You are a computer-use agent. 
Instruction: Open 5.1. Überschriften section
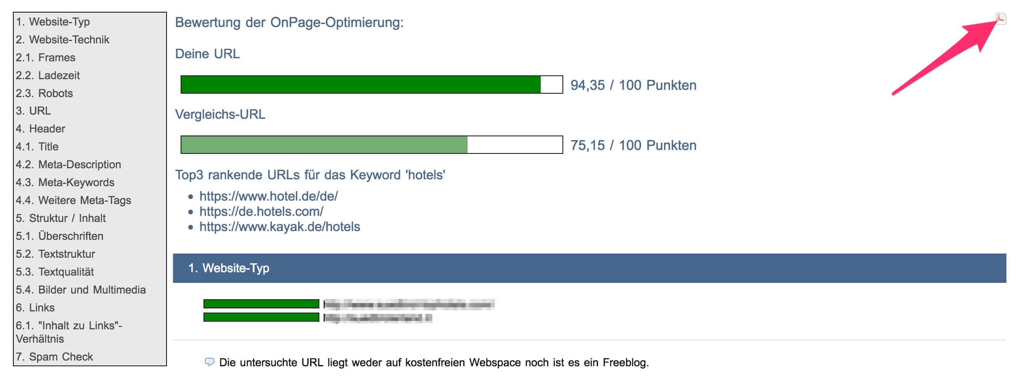point(59,236)
